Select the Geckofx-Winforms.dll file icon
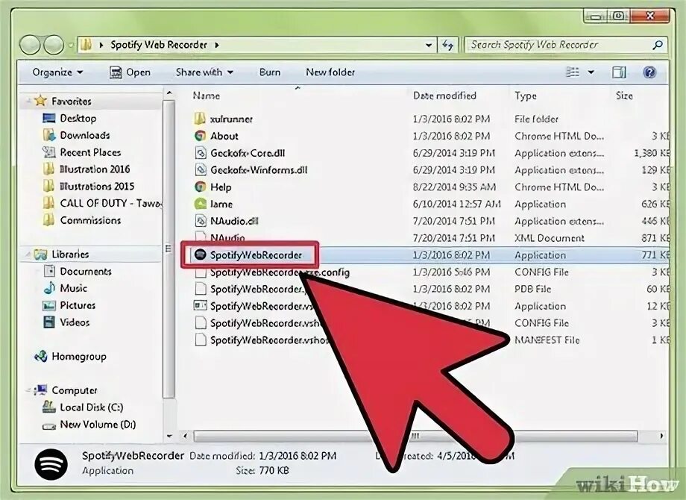686x500 pixels. tap(200, 170)
